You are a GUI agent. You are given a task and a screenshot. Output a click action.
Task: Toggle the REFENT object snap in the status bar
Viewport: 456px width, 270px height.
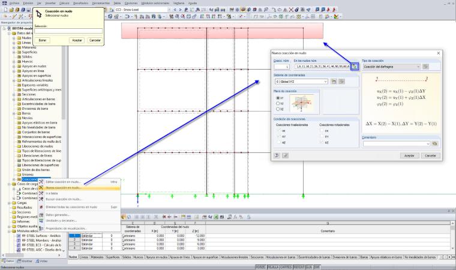[299, 267]
